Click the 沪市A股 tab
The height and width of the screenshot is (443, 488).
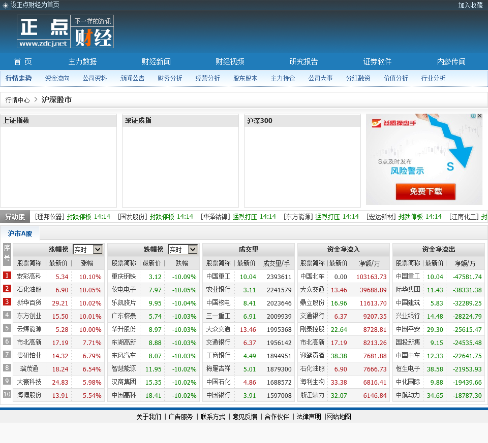(20, 233)
